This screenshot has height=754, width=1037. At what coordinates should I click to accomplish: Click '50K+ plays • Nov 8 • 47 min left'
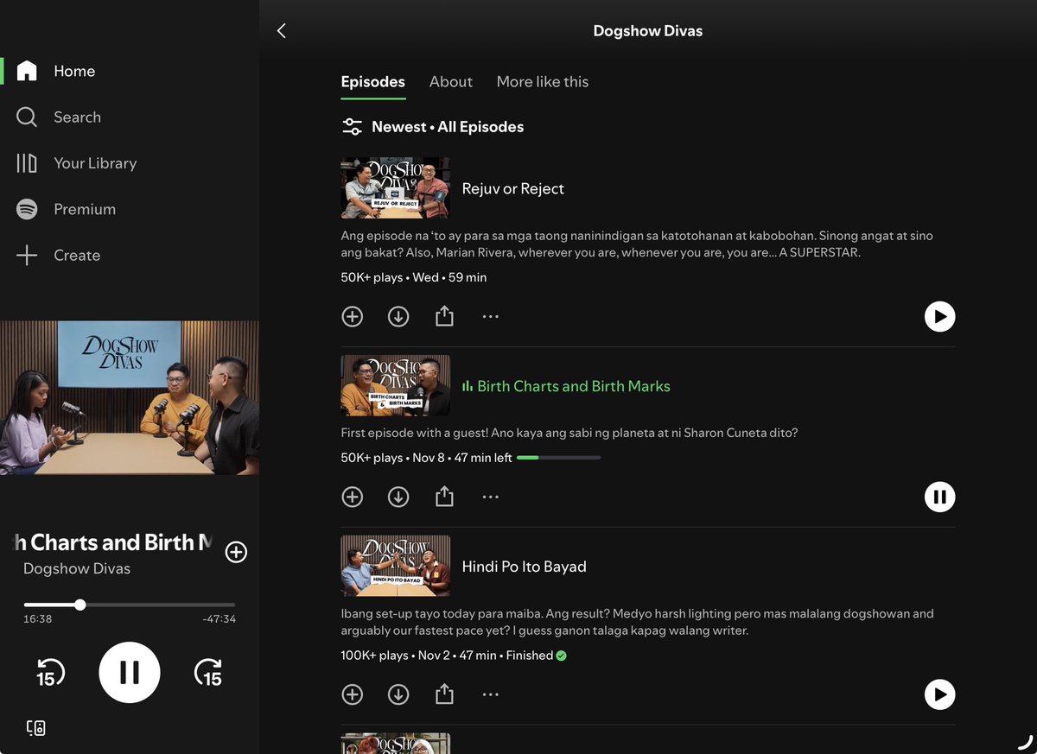[427, 458]
